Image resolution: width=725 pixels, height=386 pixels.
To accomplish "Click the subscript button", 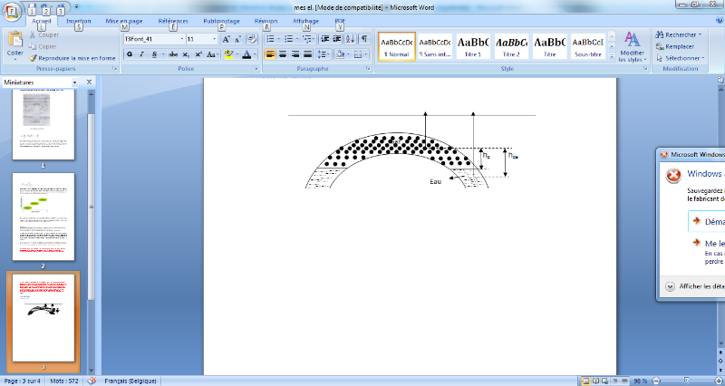I will (x=187, y=54).
